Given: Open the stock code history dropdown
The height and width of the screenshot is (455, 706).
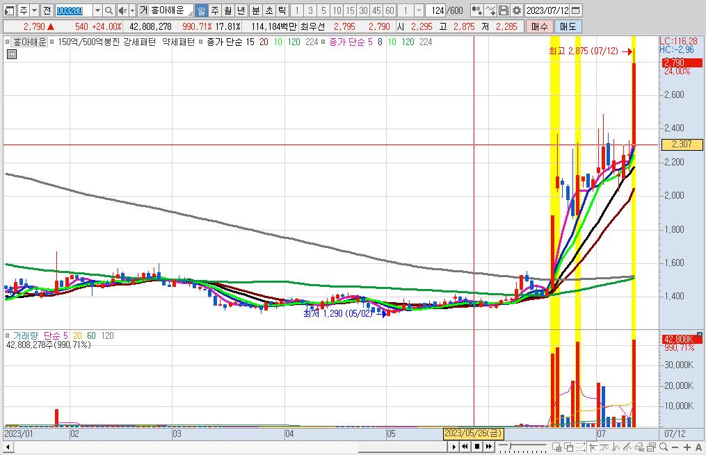Looking at the screenshot, I should click(97, 10).
